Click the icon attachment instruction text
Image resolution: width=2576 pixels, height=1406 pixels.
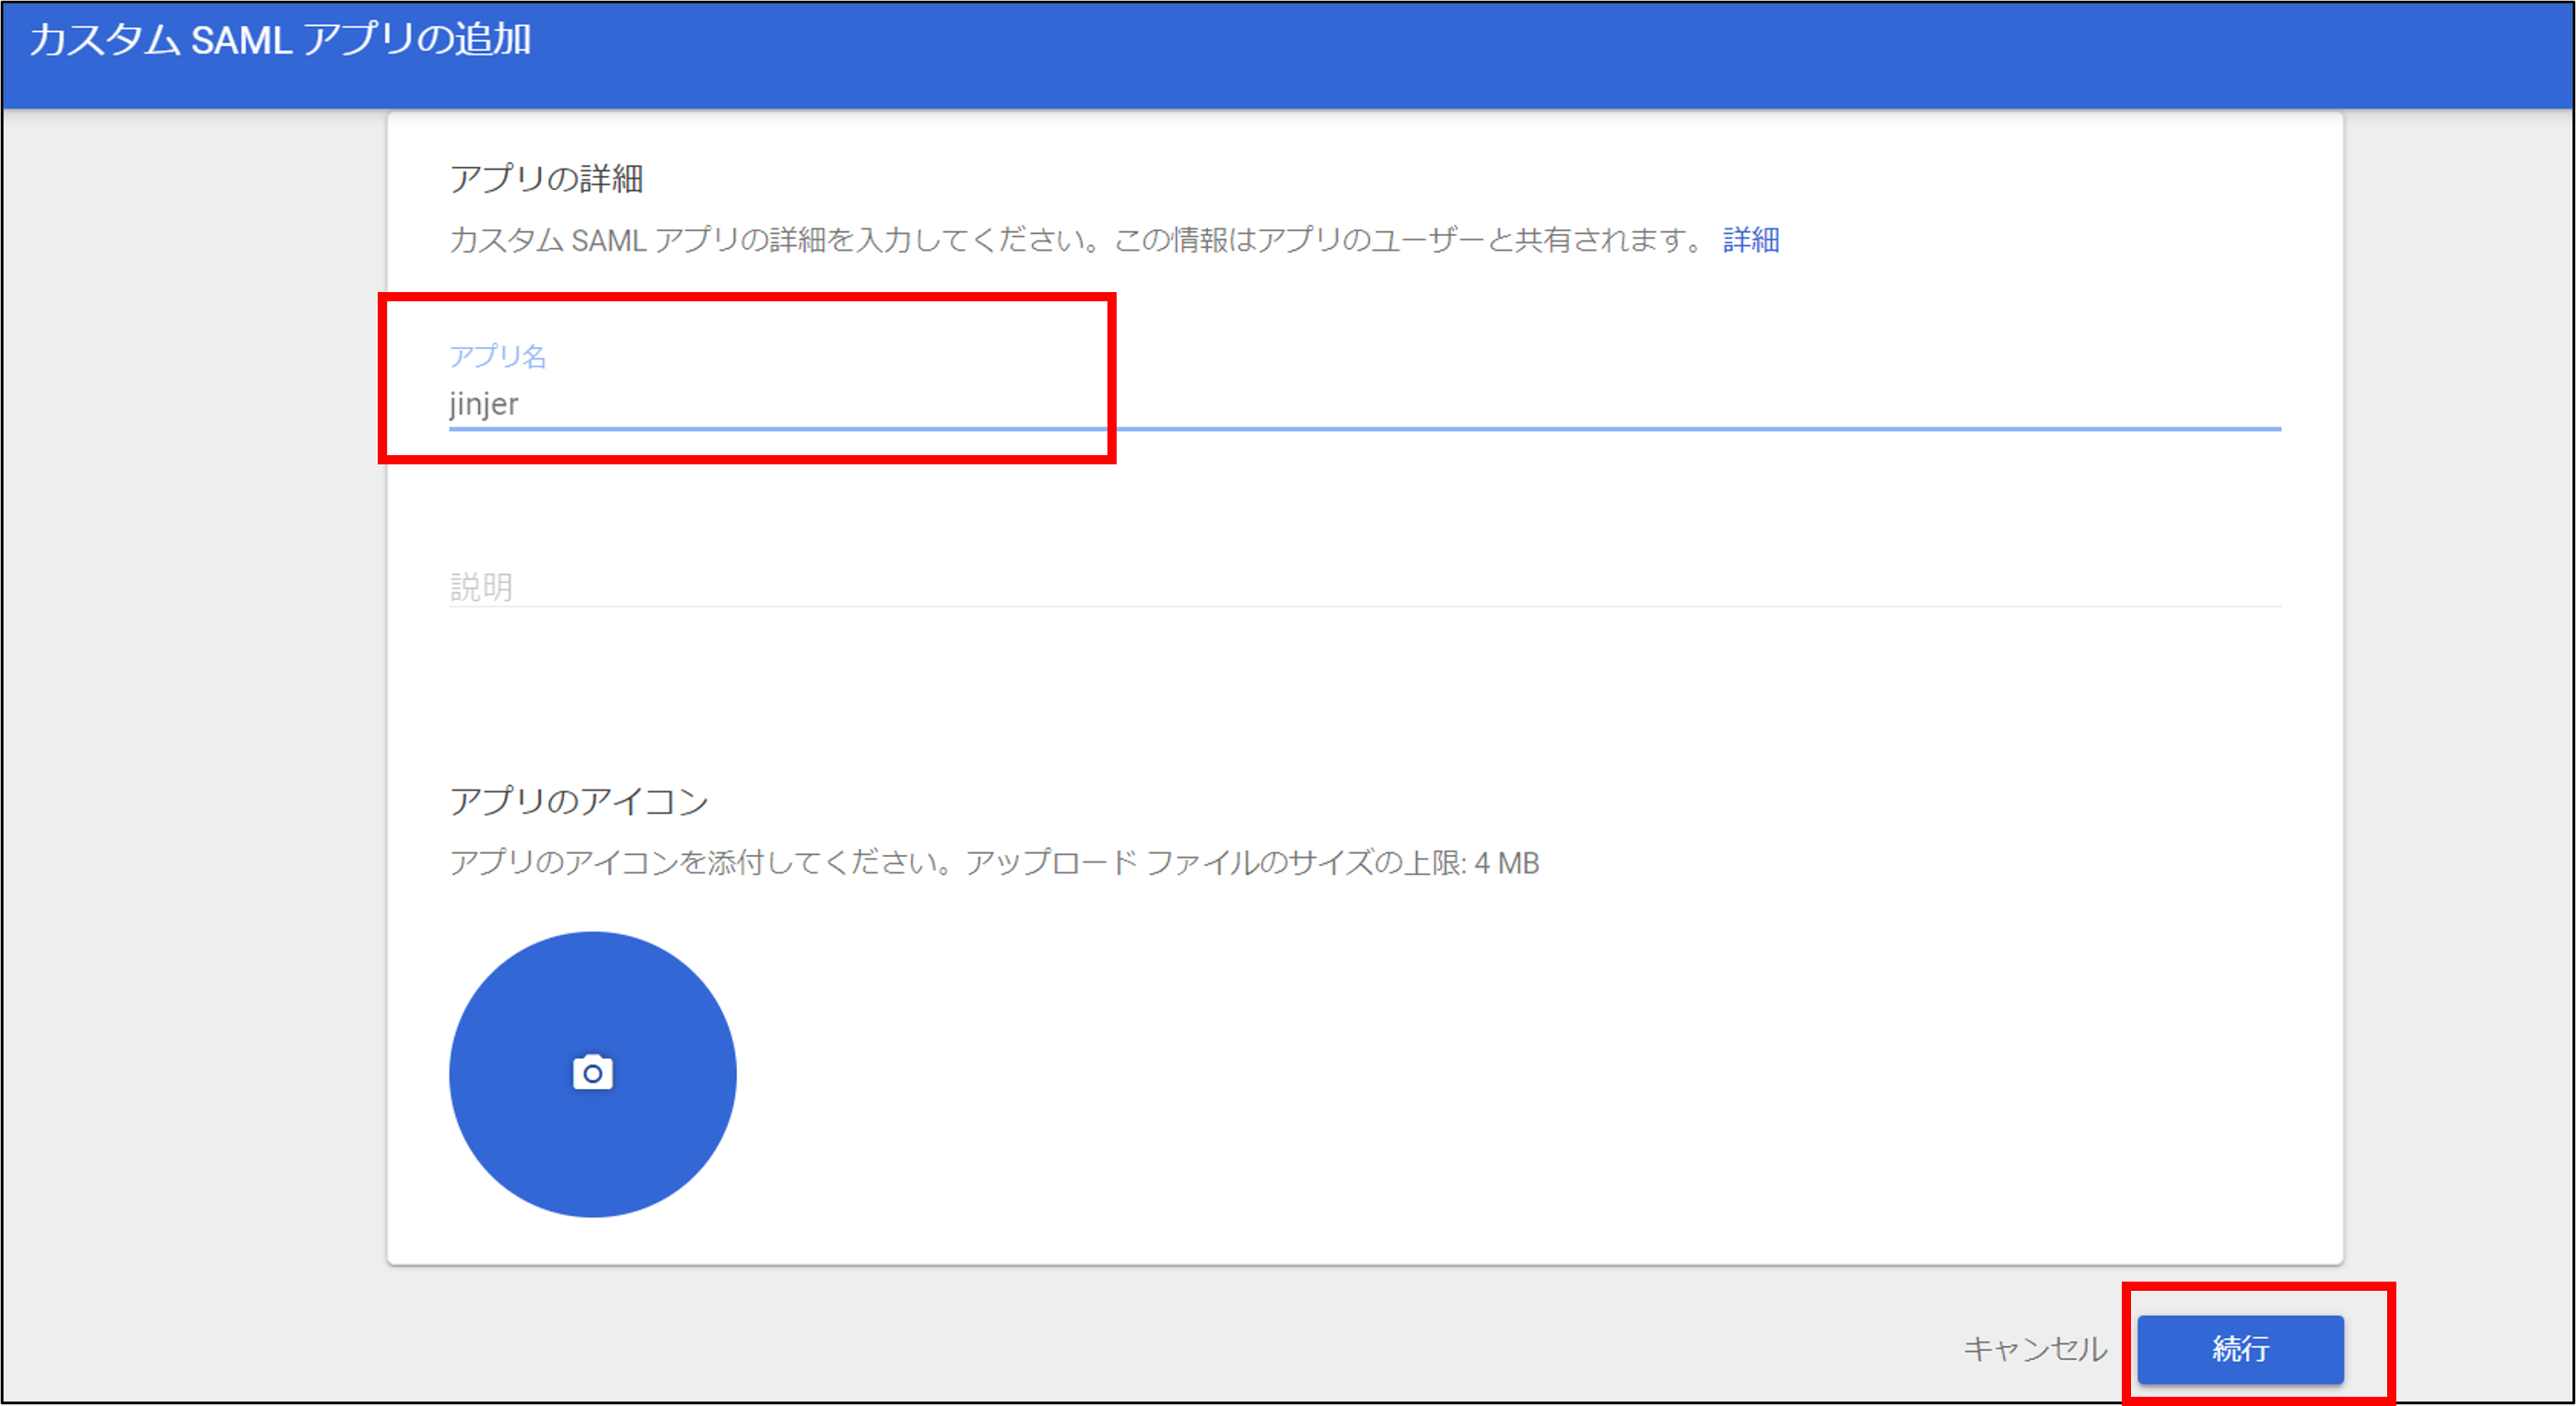pyautogui.click(x=700, y=863)
